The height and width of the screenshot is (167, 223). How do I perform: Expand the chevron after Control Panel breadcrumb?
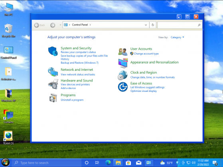point(90,25)
